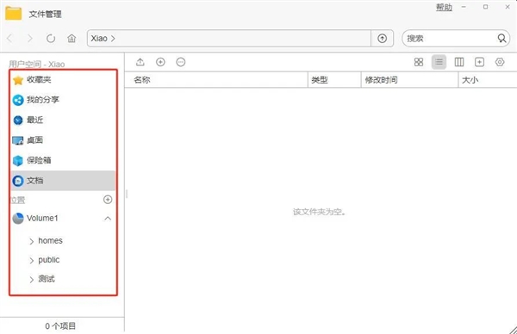Open 桌面 desktop folder
This screenshot has width=517, height=334.
(63, 140)
